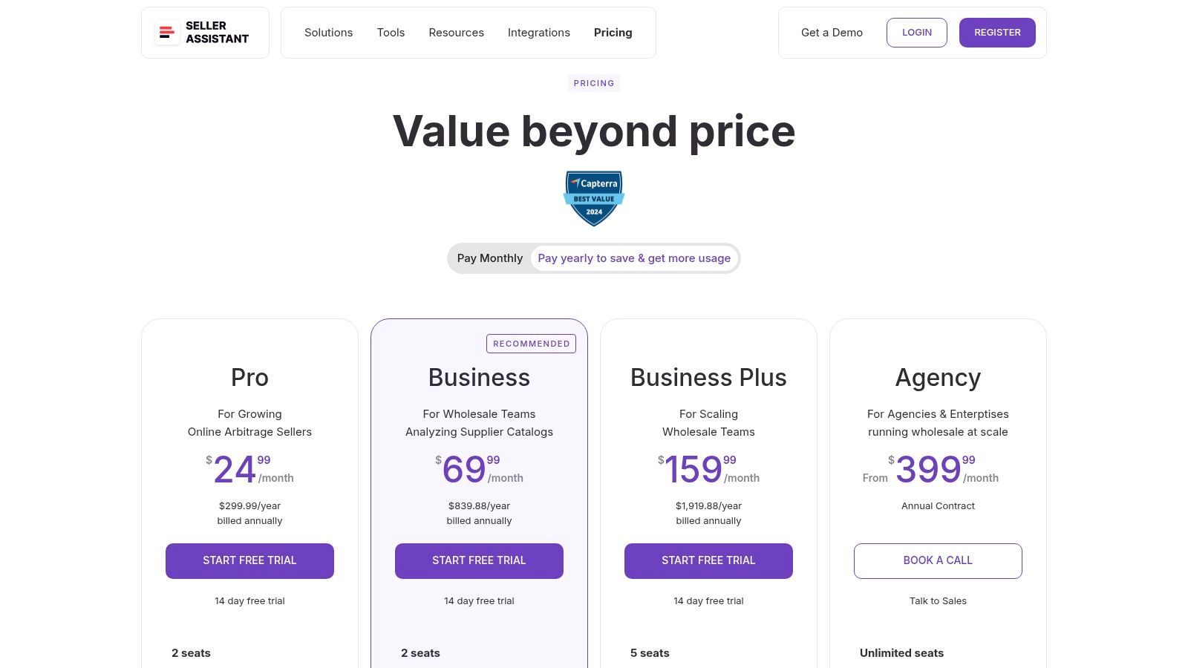This screenshot has width=1188, height=668.
Task: Start free trial for Business Plus plan
Action: [x=708, y=560]
